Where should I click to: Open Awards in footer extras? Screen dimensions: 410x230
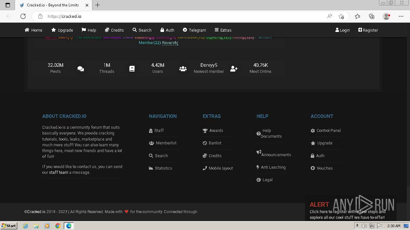coord(213,130)
